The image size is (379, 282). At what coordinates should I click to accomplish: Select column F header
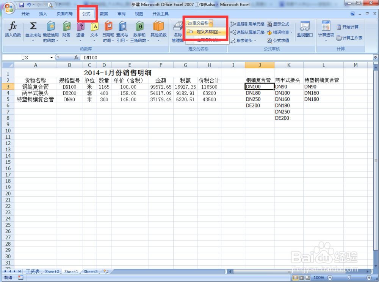pyautogui.click(x=161, y=65)
